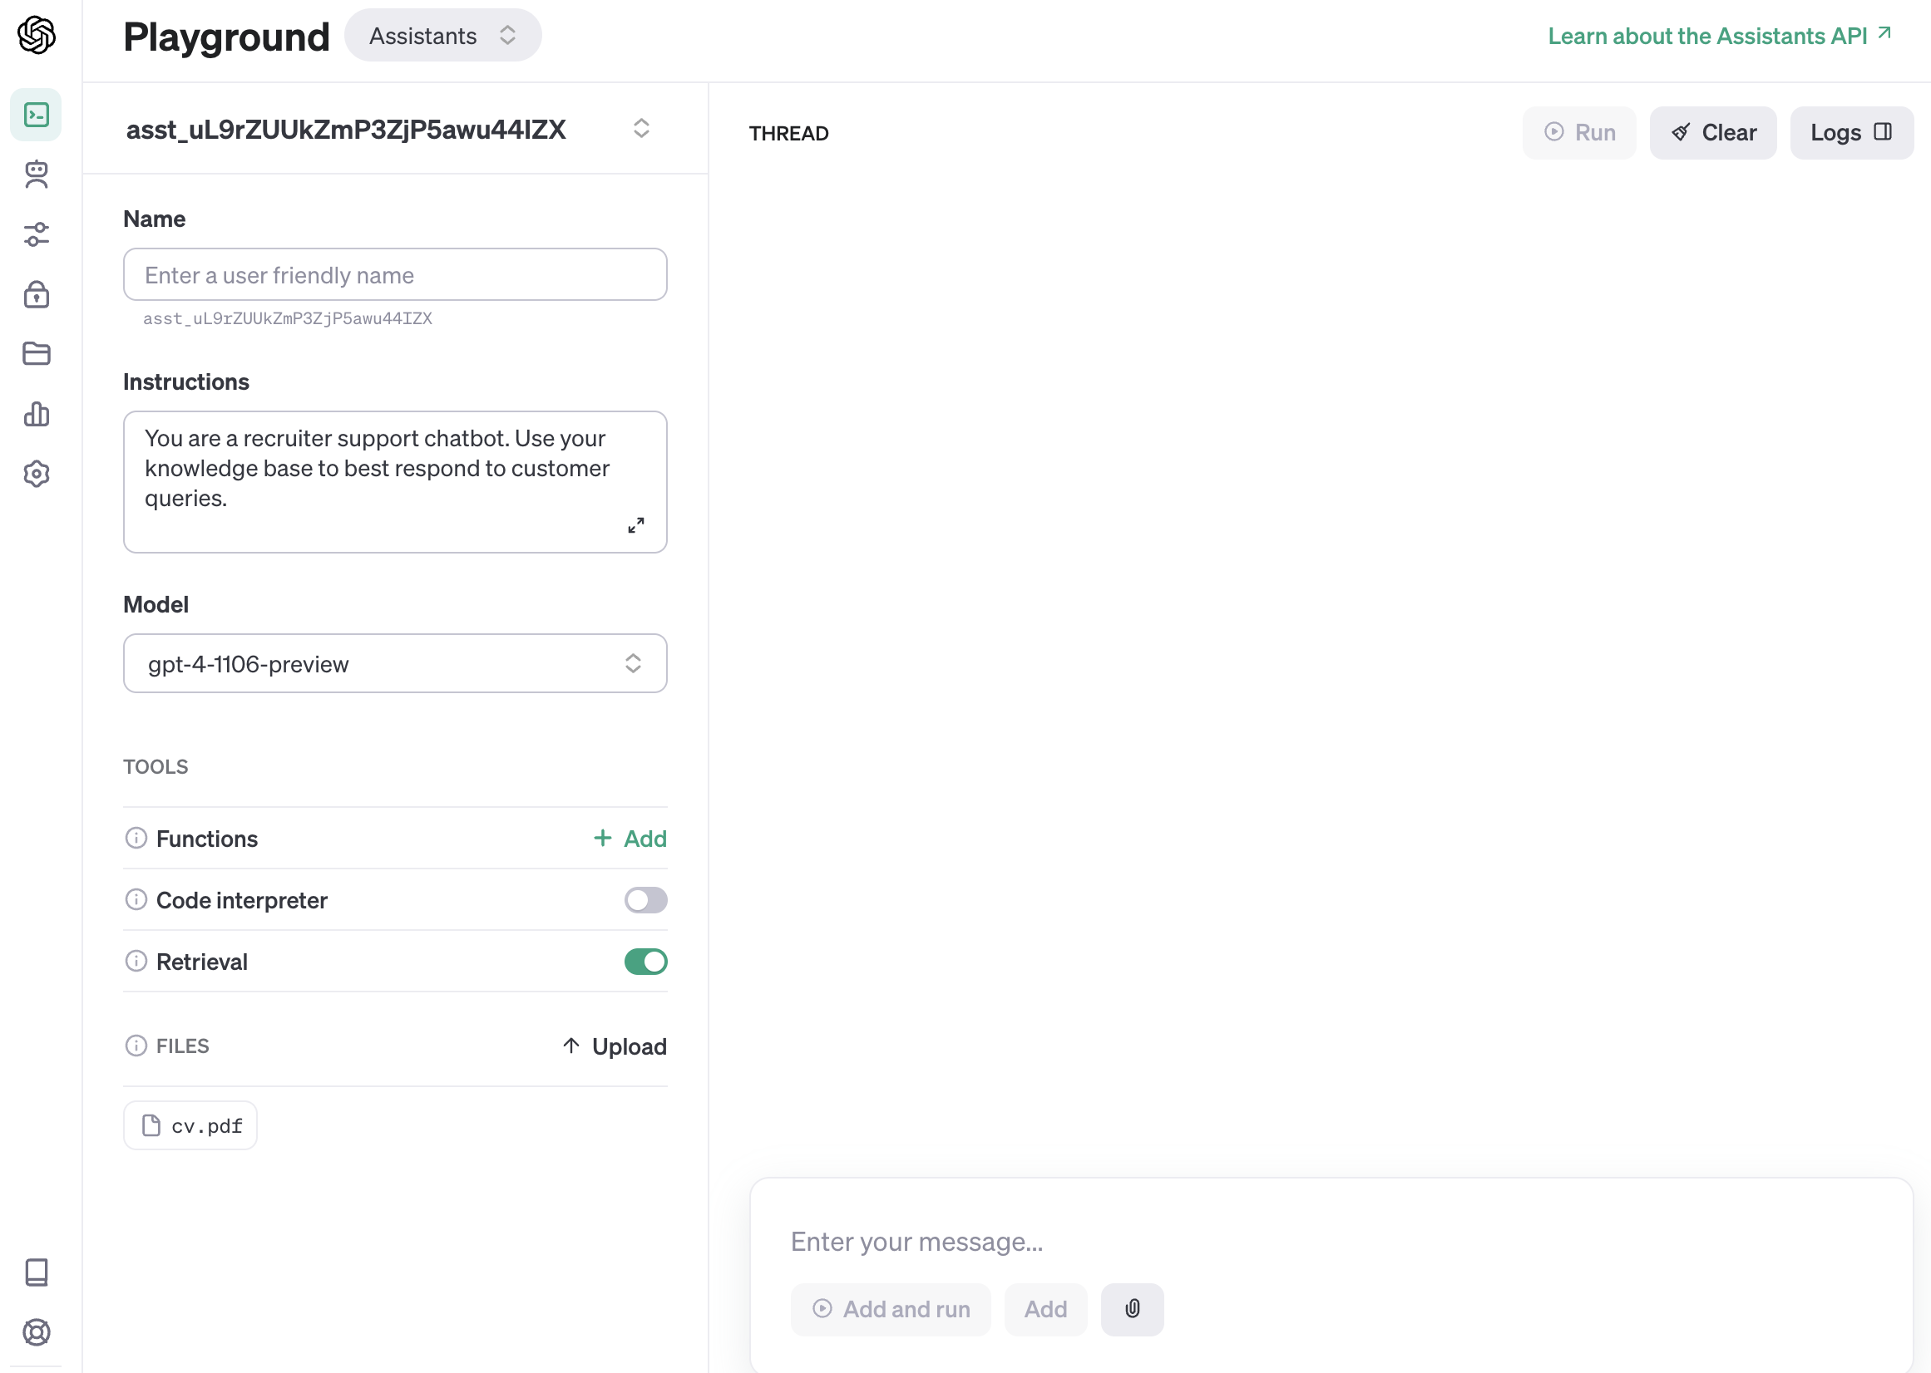This screenshot has width=1931, height=1373.
Task: Open the Settings gear in sidebar
Action: coord(37,474)
